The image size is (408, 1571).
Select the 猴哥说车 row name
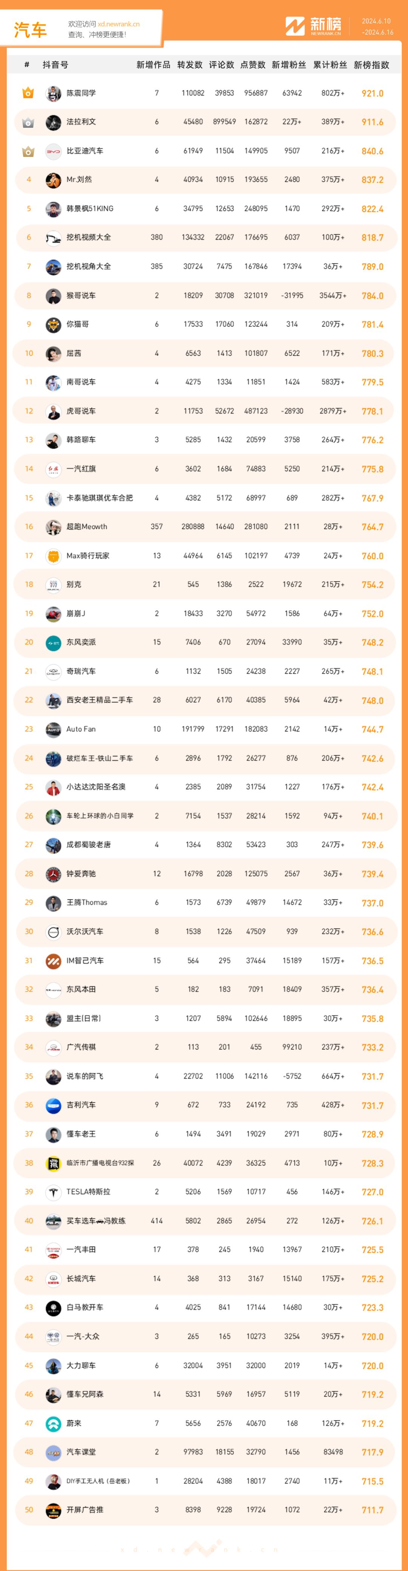pyautogui.click(x=81, y=295)
